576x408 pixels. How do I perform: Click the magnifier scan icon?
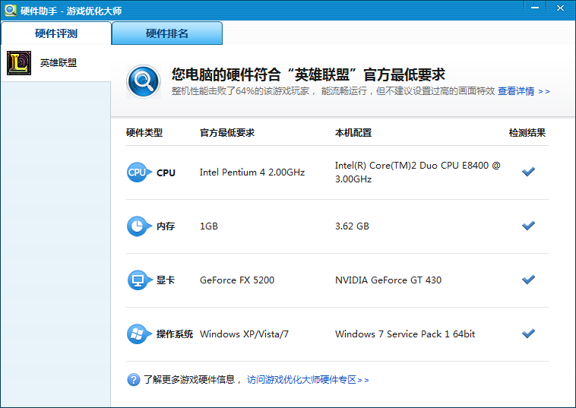[144, 81]
